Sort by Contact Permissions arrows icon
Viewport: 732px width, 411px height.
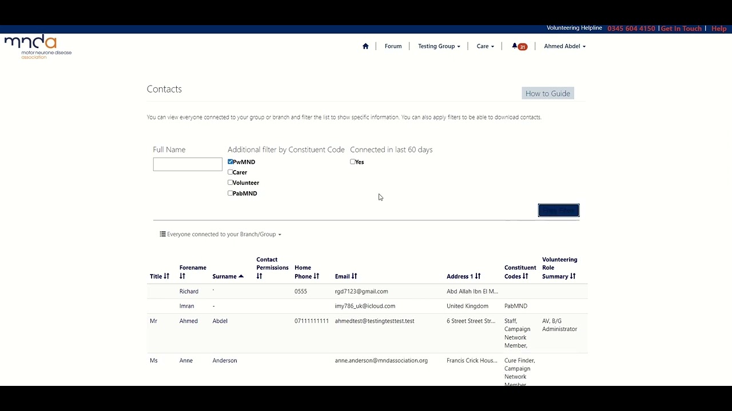tap(259, 276)
